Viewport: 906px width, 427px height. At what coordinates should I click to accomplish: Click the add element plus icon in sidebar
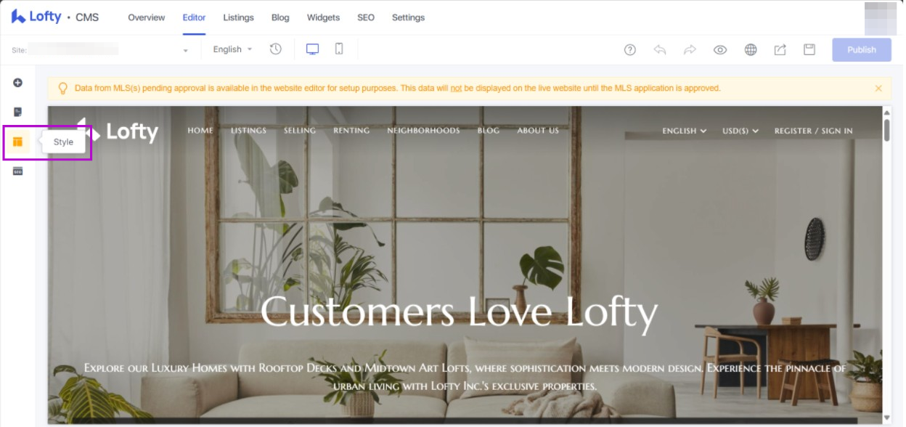[18, 83]
